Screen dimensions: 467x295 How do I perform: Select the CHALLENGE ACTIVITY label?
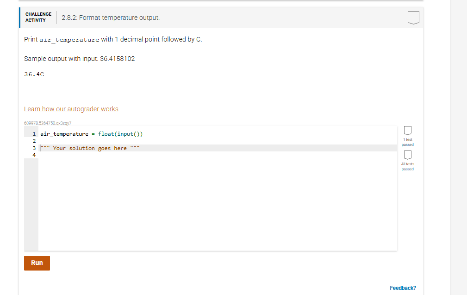click(38, 17)
